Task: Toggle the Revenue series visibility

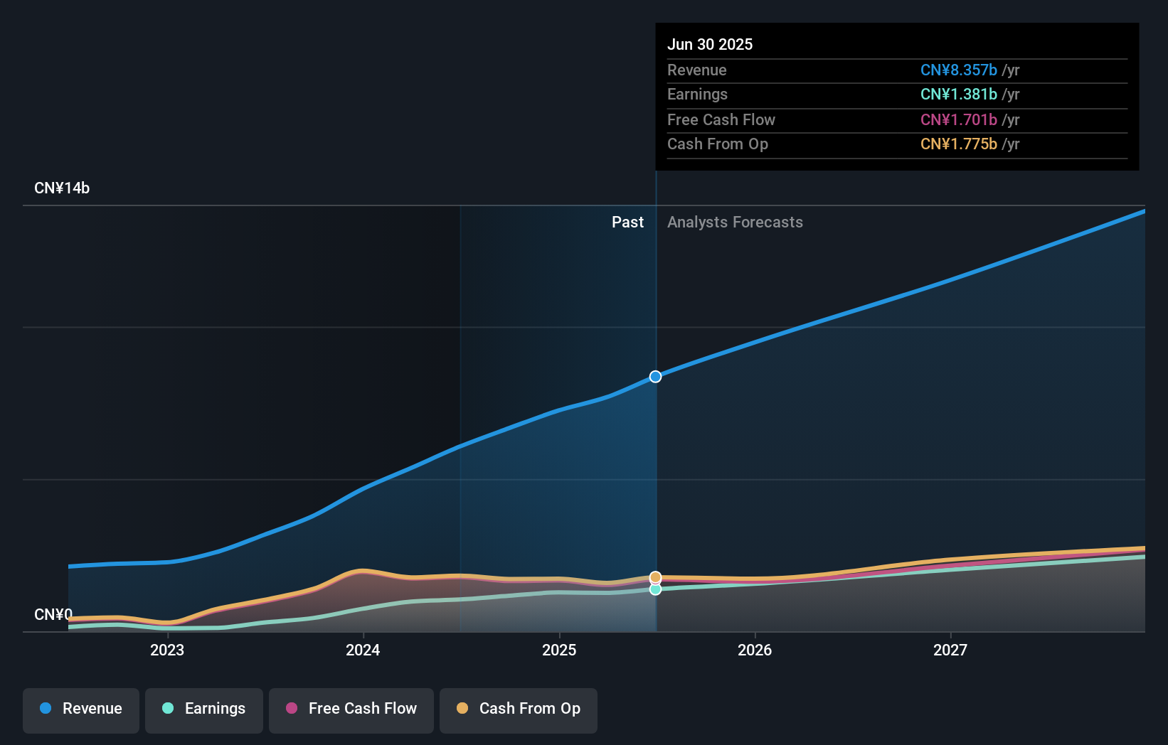Action: pos(80,709)
